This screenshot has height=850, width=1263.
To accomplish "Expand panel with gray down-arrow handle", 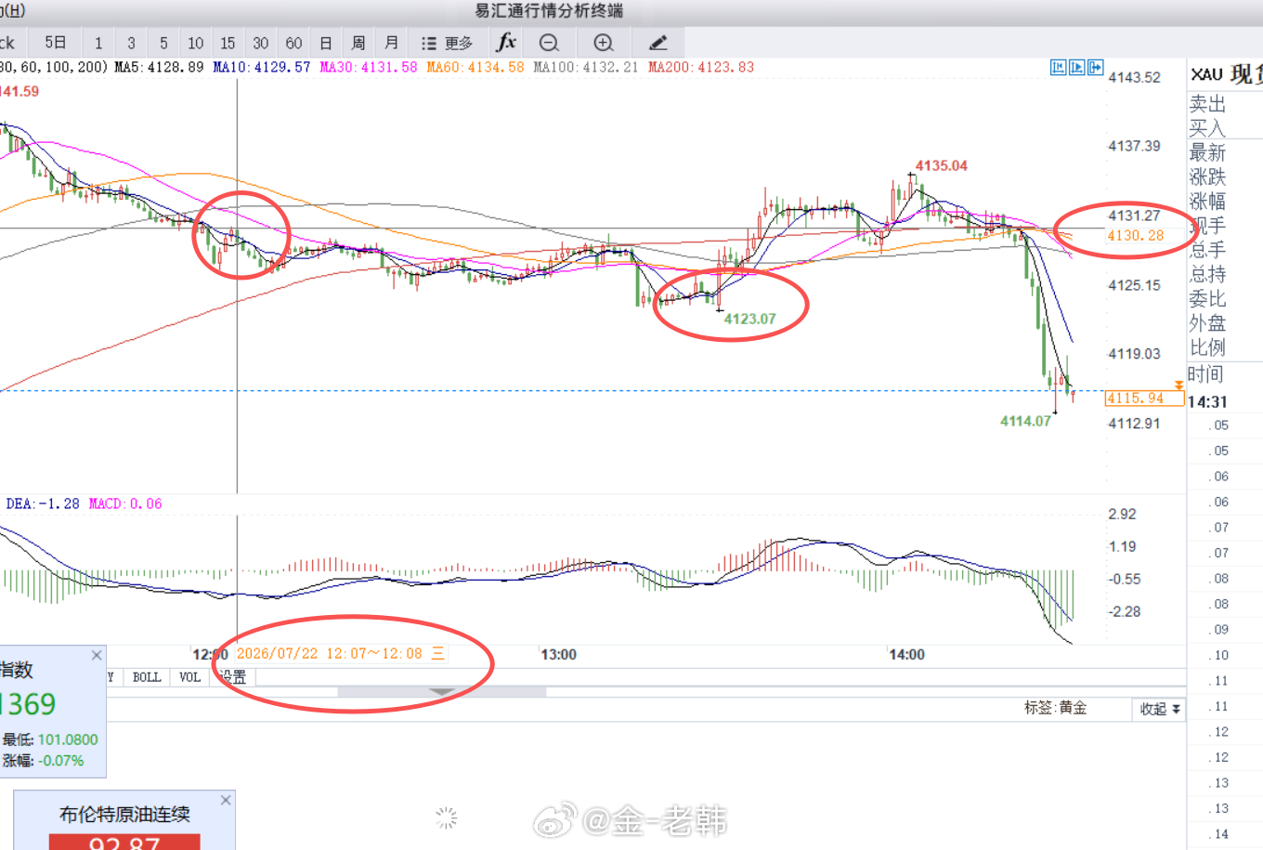I will tap(442, 692).
